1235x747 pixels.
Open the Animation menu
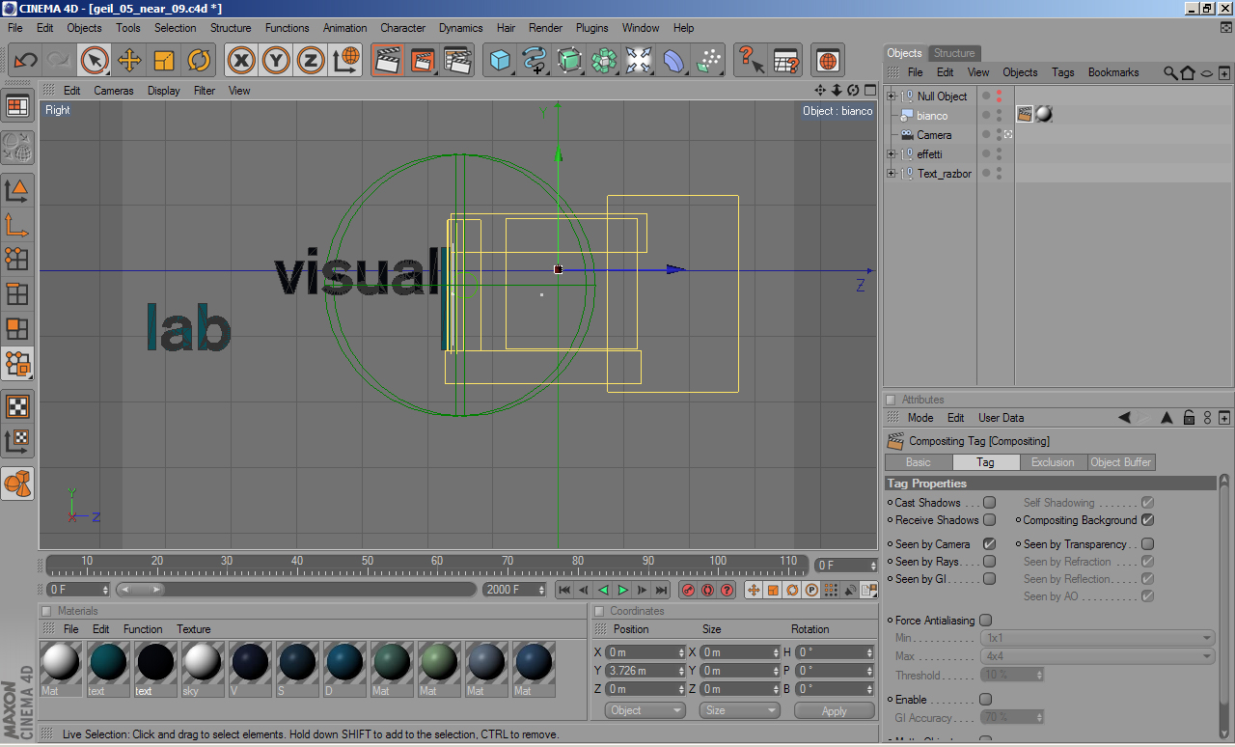tap(344, 28)
